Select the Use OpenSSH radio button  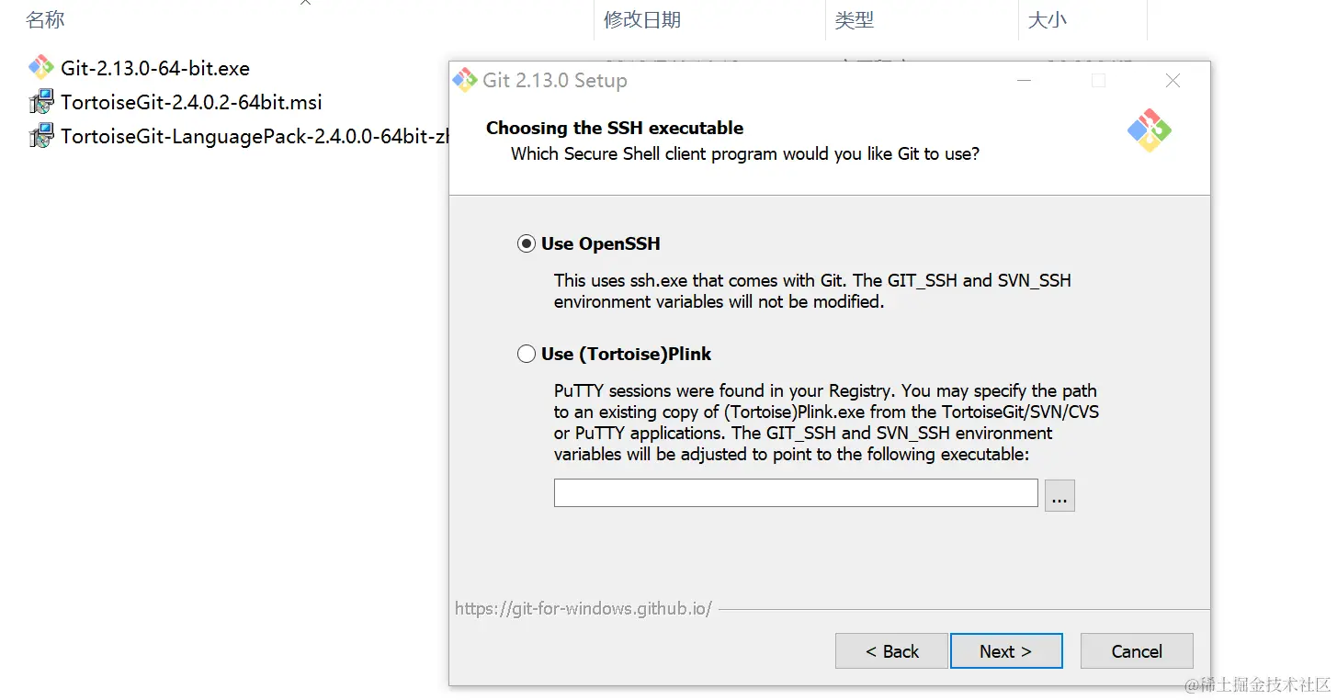[527, 243]
